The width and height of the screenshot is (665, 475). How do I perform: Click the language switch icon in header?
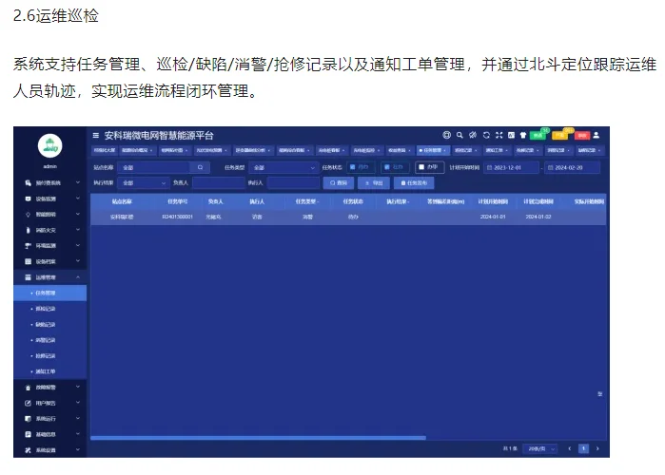click(512, 135)
